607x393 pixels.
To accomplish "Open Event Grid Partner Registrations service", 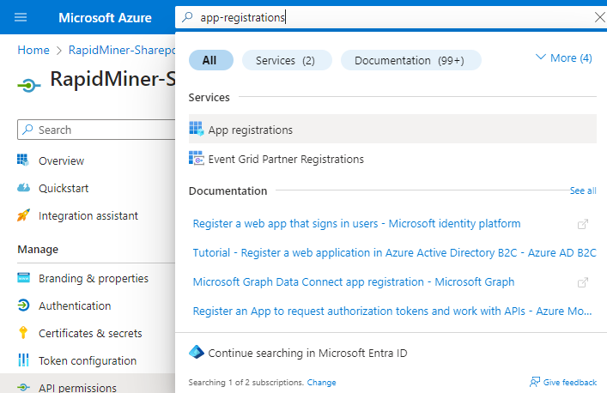I will coord(285,160).
